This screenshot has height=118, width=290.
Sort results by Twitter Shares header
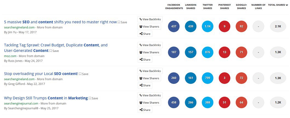tap(208, 7)
